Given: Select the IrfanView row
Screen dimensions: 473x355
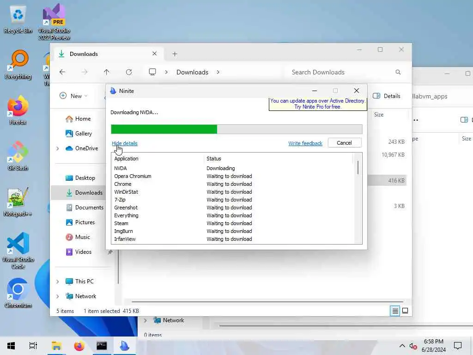Looking at the screenshot, I should (232, 239).
